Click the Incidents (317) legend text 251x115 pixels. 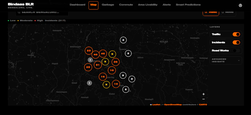[55, 21]
